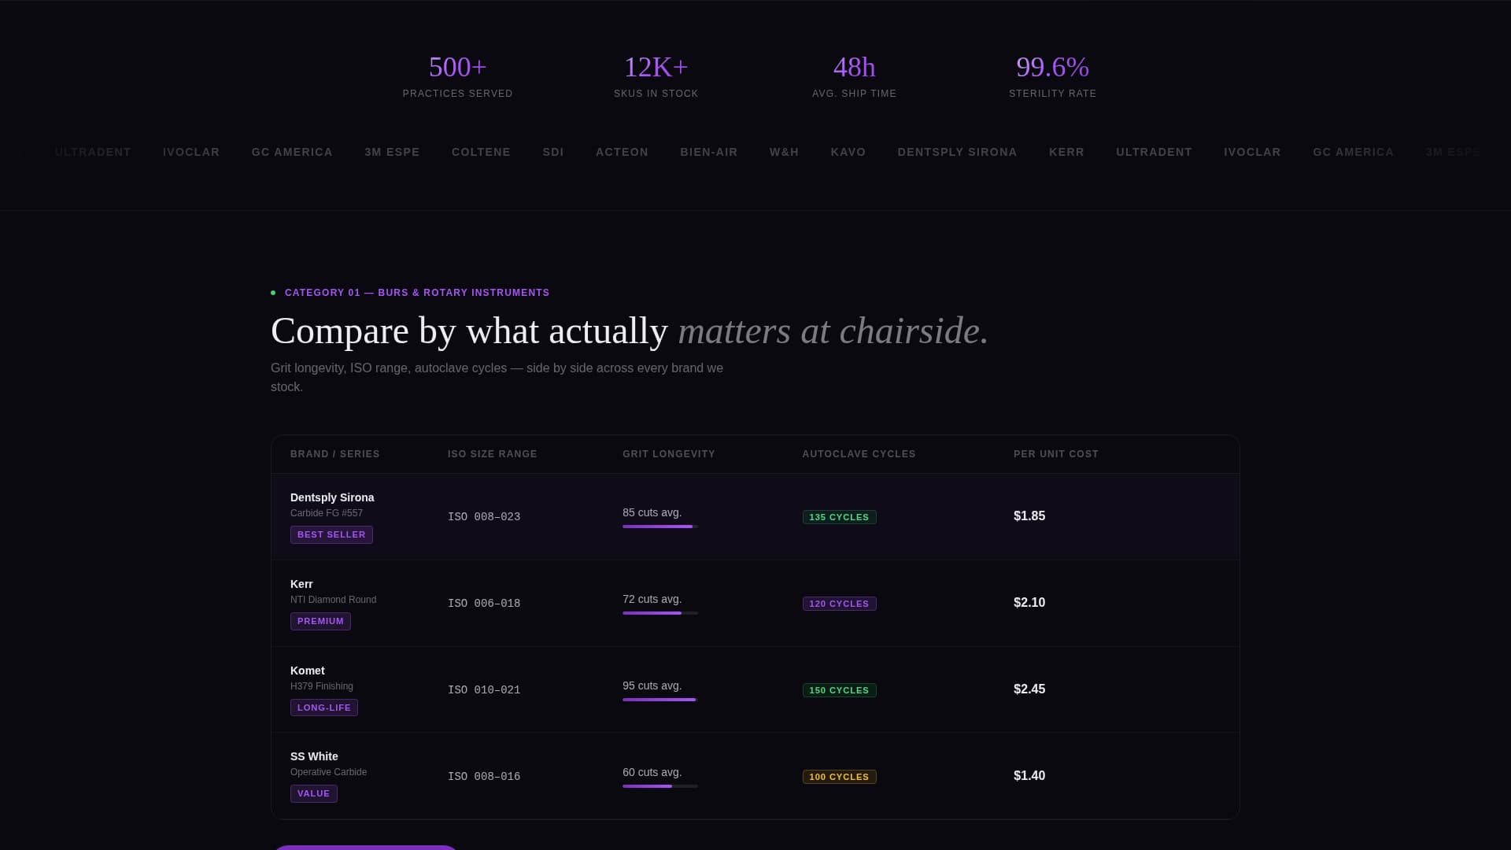Click the ISO 010–021 size range
1511x850 pixels.
coord(484,690)
